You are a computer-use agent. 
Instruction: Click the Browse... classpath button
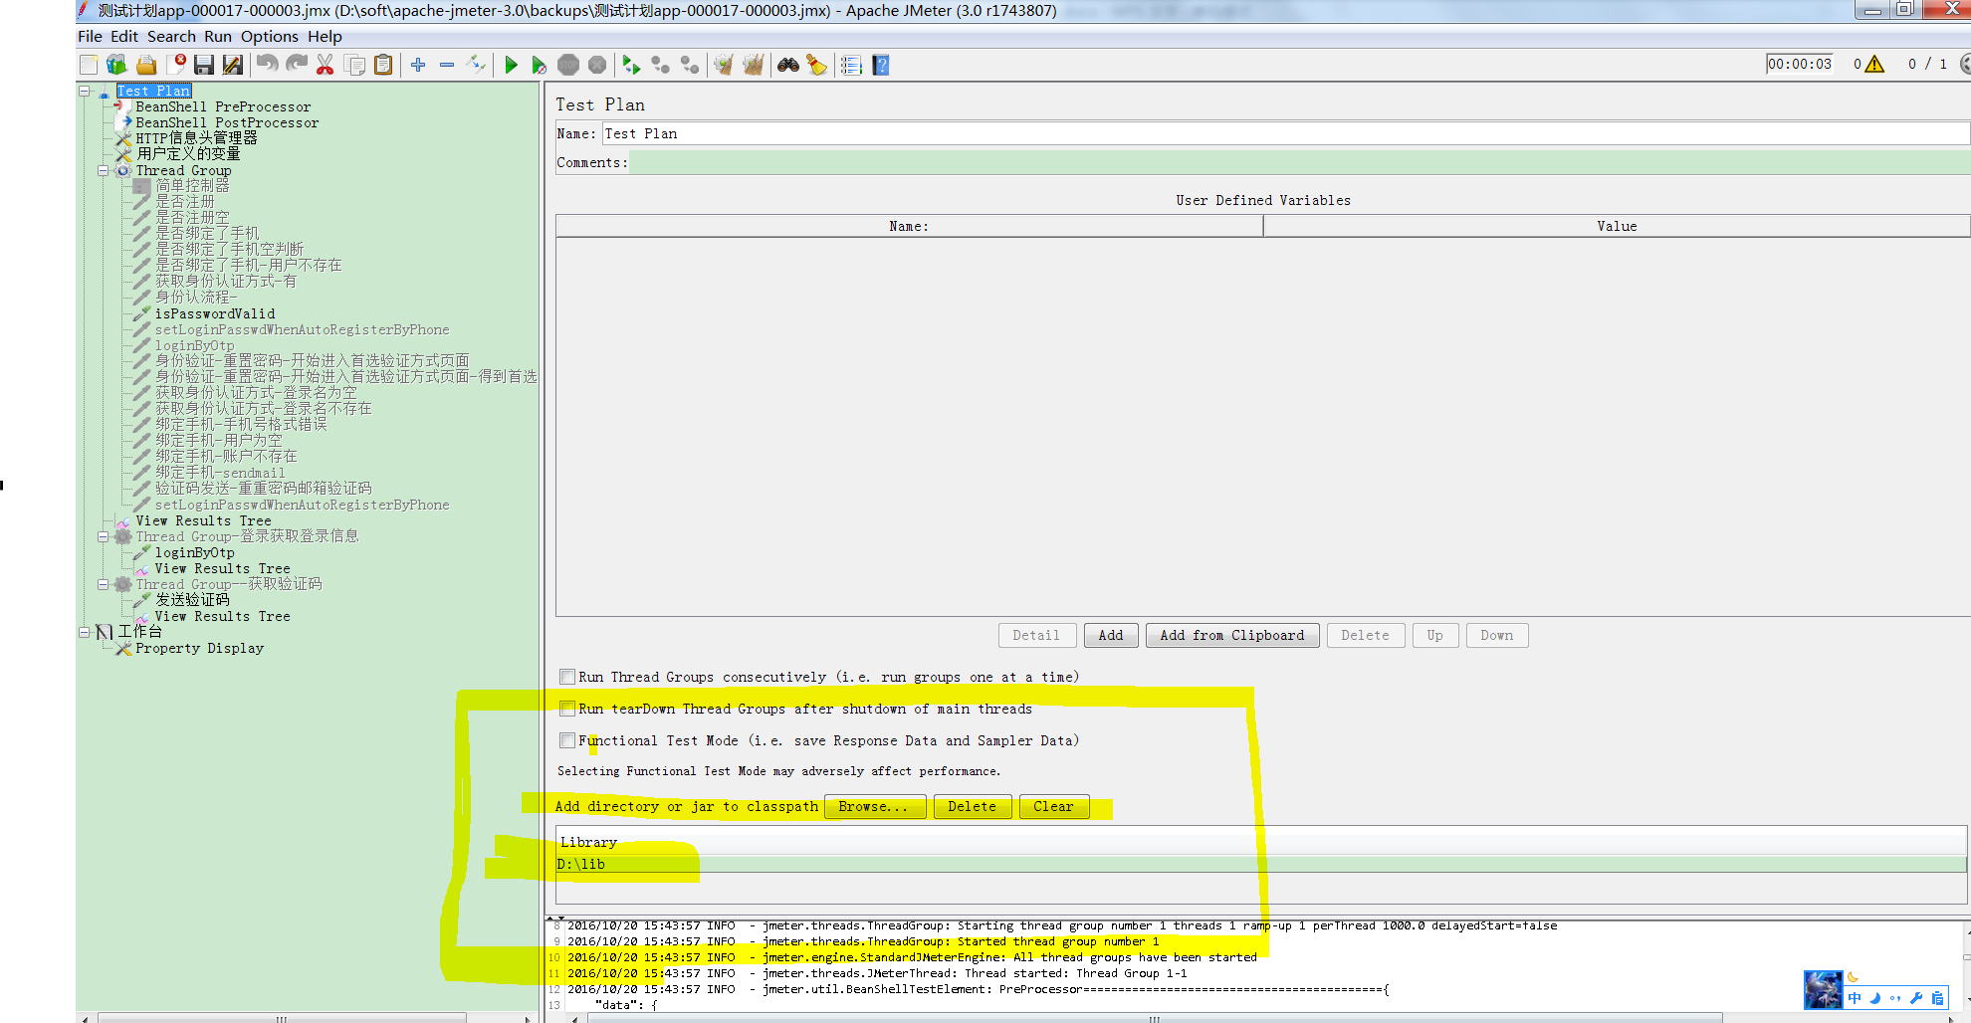tap(874, 806)
